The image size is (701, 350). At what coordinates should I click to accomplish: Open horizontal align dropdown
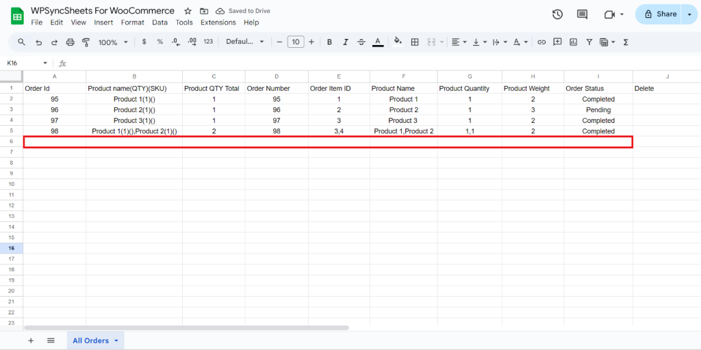[x=459, y=42]
